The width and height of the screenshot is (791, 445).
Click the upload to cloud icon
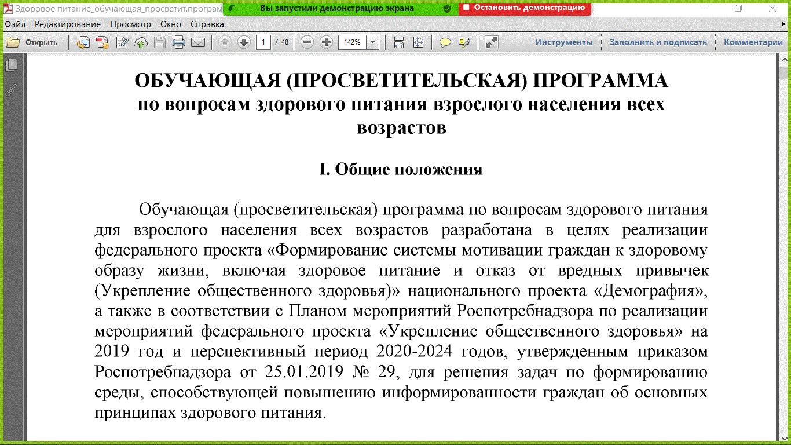141,42
